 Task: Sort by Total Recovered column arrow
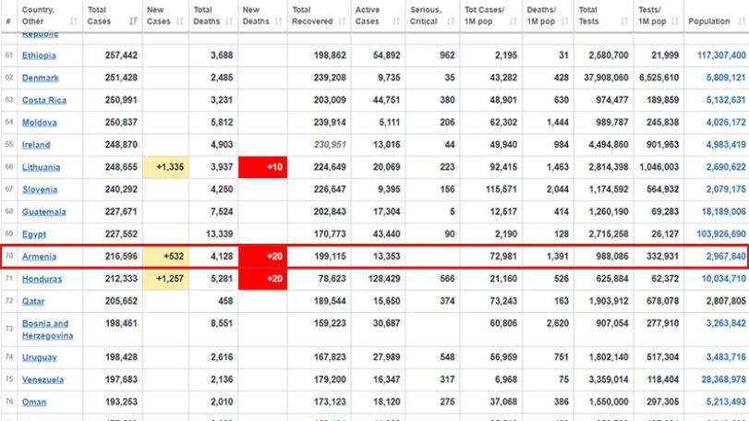click(342, 21)
